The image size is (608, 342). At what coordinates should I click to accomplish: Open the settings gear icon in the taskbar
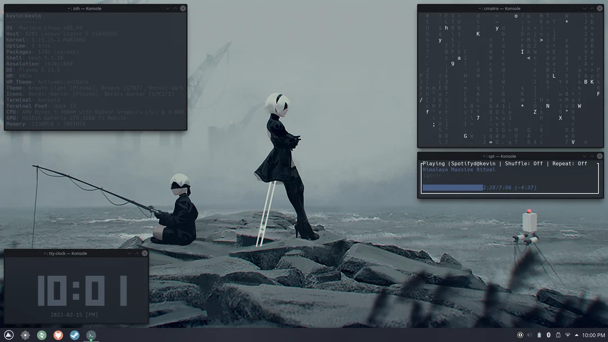pos(24,335)
